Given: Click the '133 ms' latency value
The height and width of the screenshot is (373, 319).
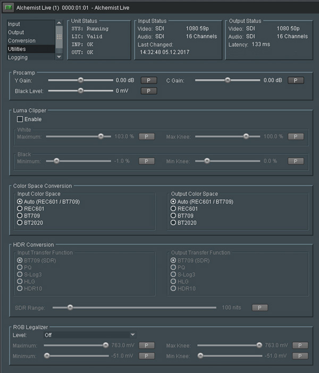Looking at the screenshot, I should (x=261, y=45).
